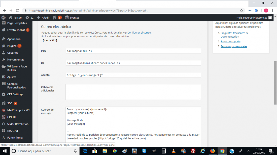Open VLC media player from taskbar
Image resolution: width=277 pixels, height=155 pixels.
[x=174, y=151]
